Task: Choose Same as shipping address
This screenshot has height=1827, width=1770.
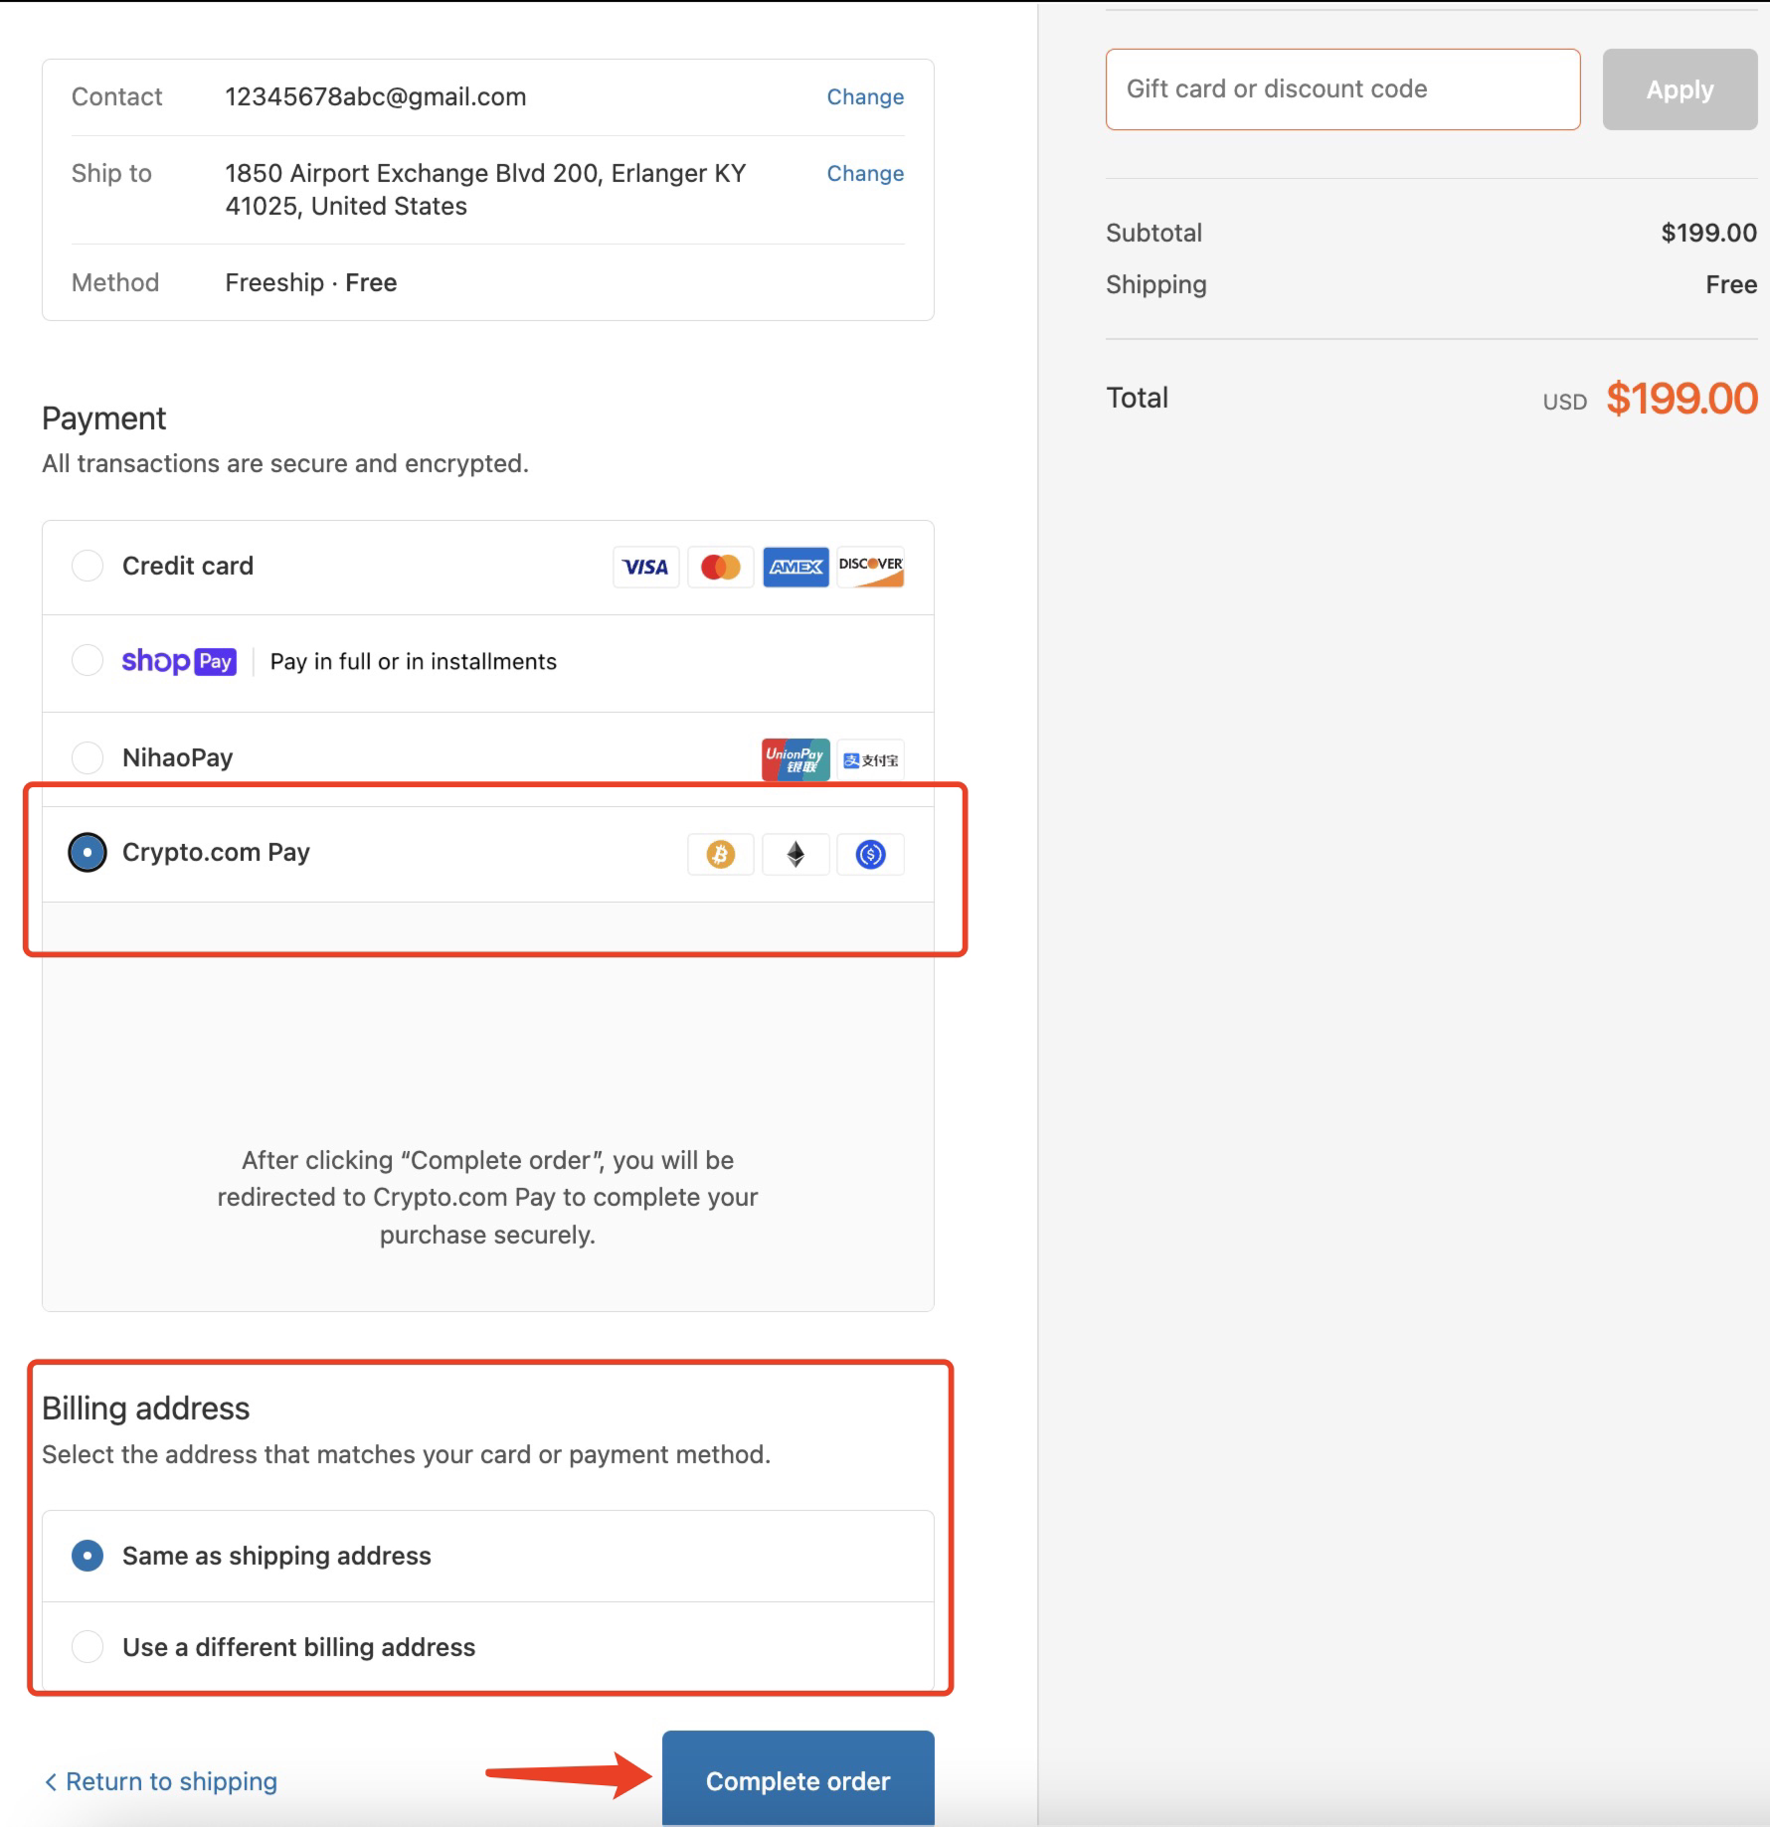Action: (88, 1556)
